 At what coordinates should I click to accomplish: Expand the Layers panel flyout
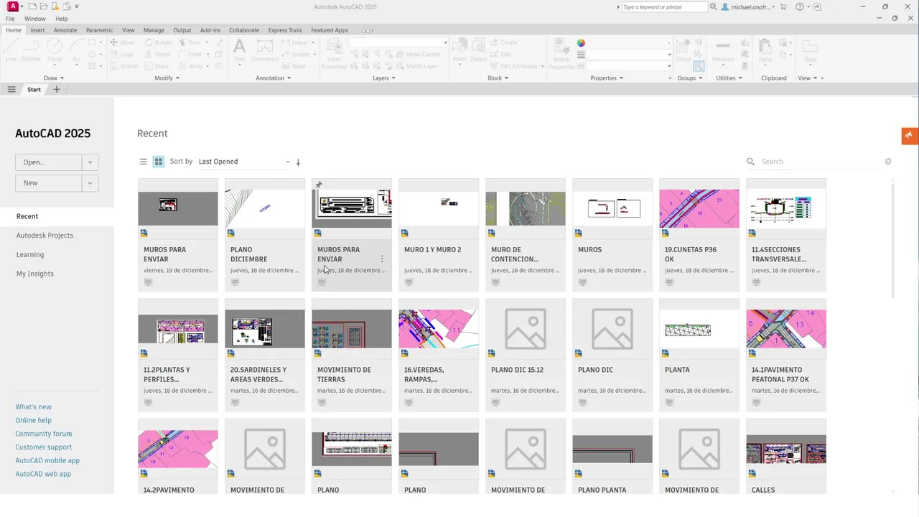point(384,78)
